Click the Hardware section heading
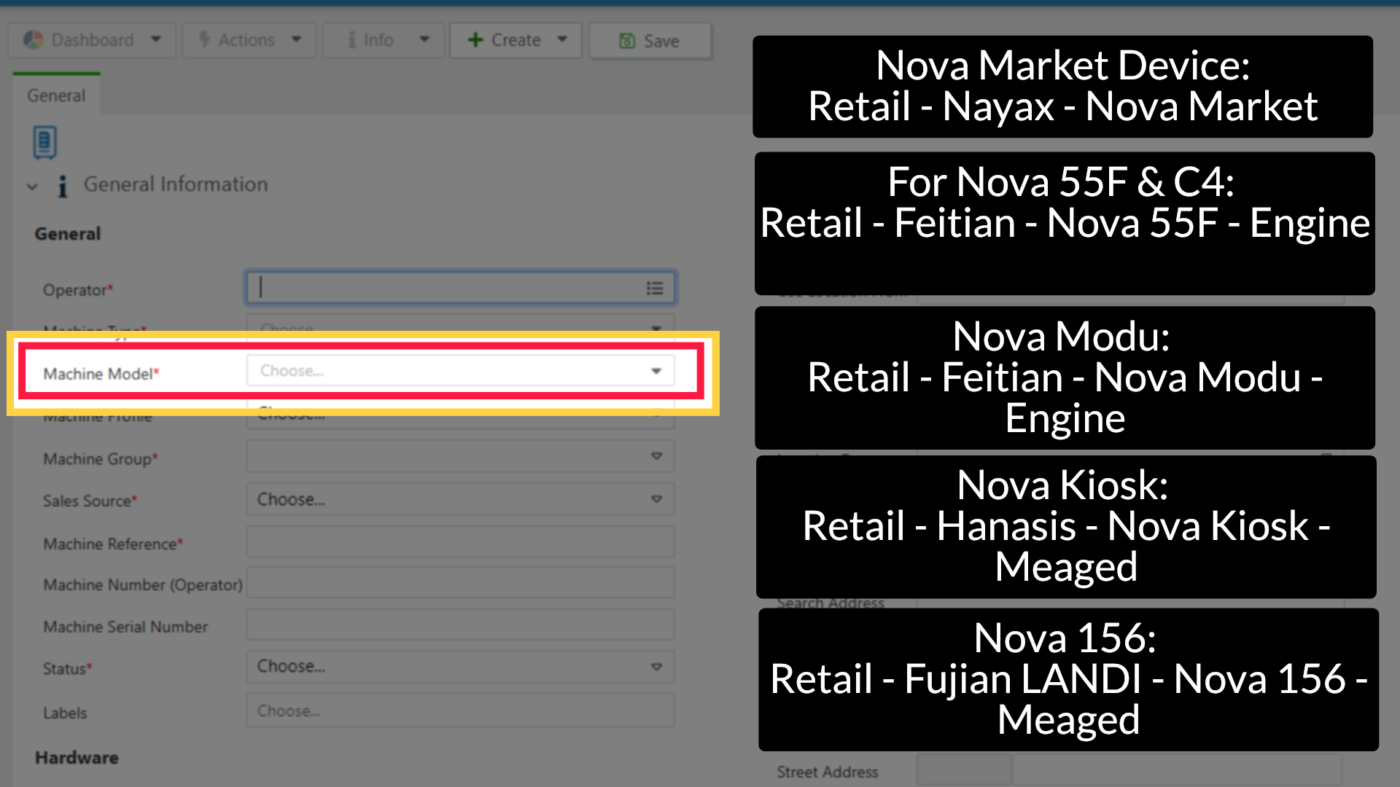The width and height of the screenshot is (1400, 787). coord(77,758)
